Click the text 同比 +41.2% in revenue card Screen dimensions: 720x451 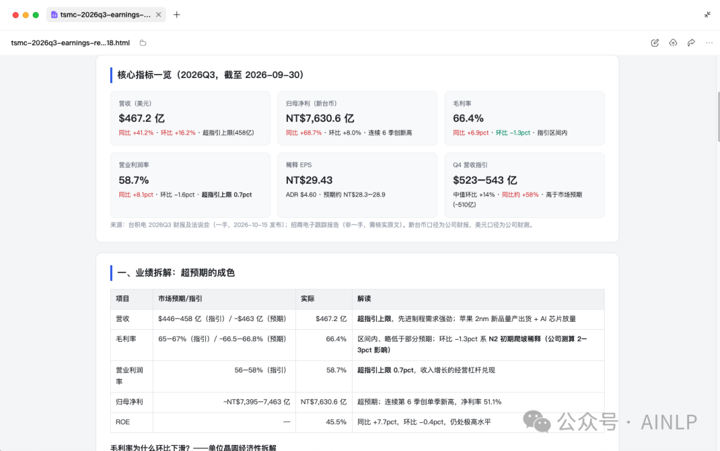pos(136,133)
